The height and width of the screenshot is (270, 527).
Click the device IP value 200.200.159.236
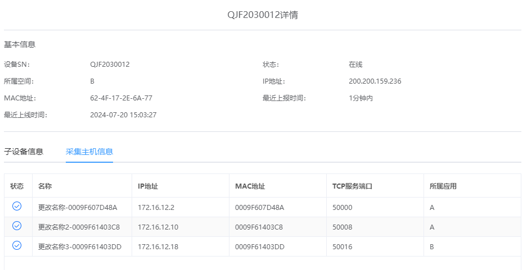(375, 81)
